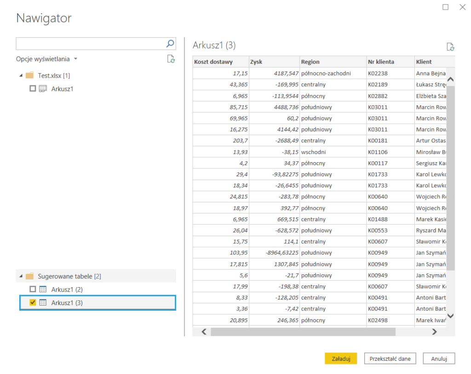Viewport: 471px width, 374px height.
Task: Click the Test.xlsx folder icon
Action: click(30, 75)
